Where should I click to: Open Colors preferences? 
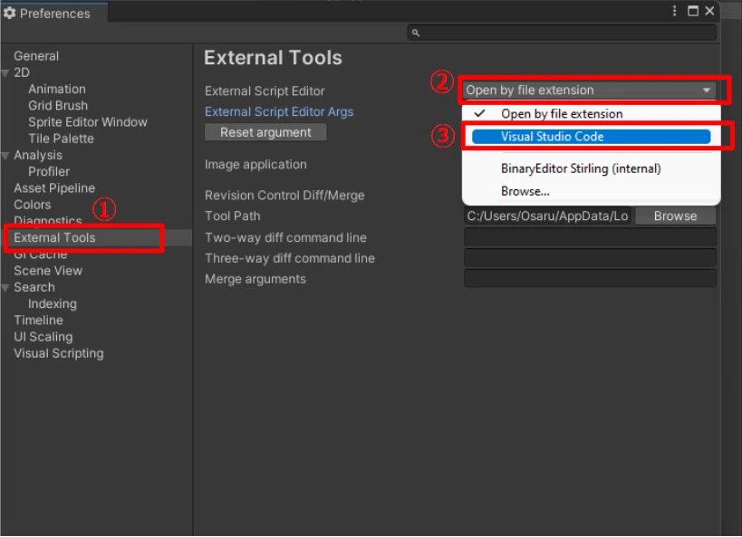click(x=33, y=205)
